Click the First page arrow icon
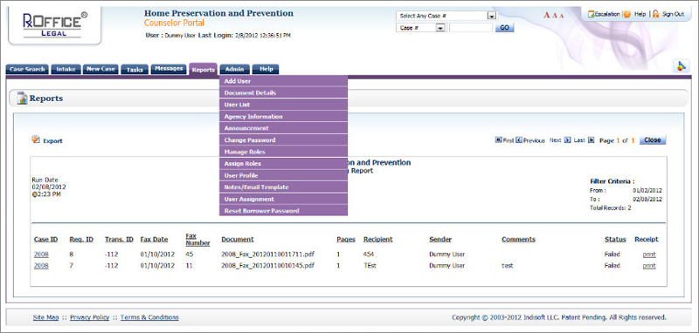Image resolution: width=699 pixels, height=333 pixels. click(x=498, y=139)
